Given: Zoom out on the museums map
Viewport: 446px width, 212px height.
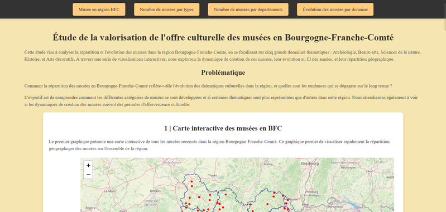Looking at the screenshot, I should tap(88, 174).
